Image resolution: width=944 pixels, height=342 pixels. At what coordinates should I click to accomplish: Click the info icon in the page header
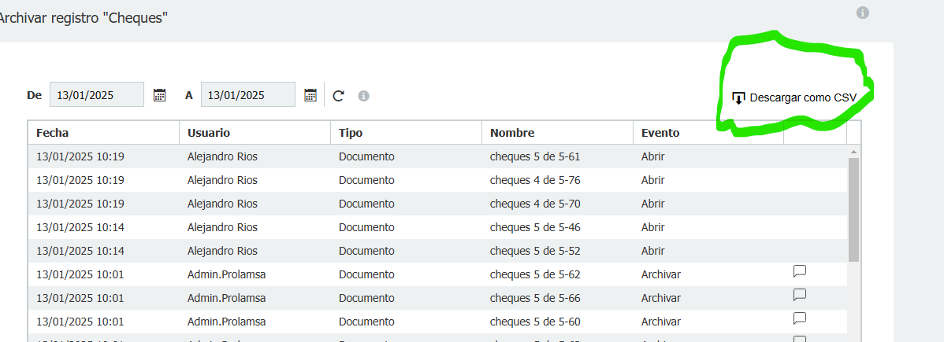pyautogui.click(x=863, y=13)
